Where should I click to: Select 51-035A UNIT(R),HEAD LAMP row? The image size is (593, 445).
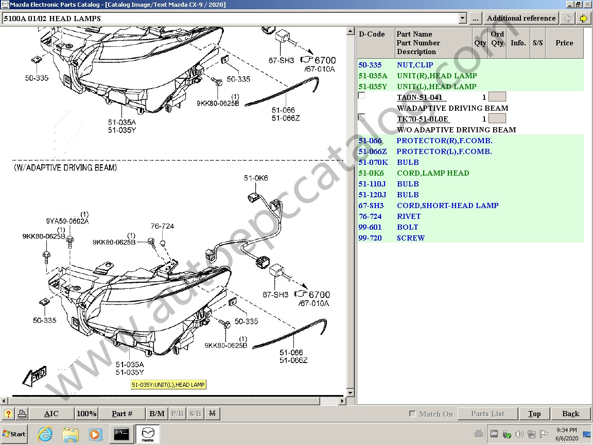(x=470, y=76)
